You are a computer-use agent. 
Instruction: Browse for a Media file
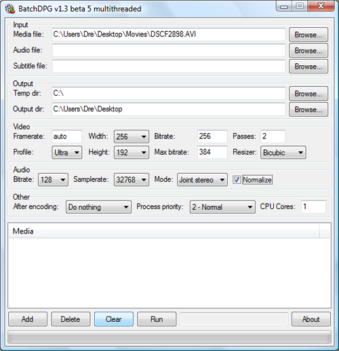tap(308, 35)
